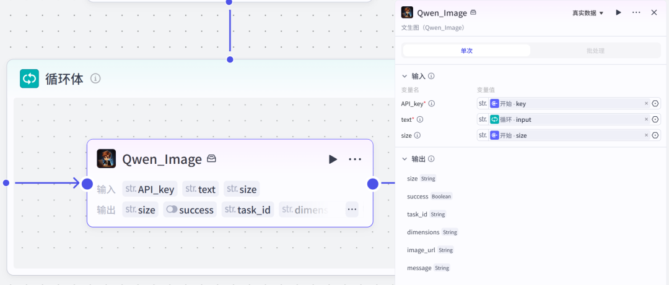Collapse the 输出 section

404,159
